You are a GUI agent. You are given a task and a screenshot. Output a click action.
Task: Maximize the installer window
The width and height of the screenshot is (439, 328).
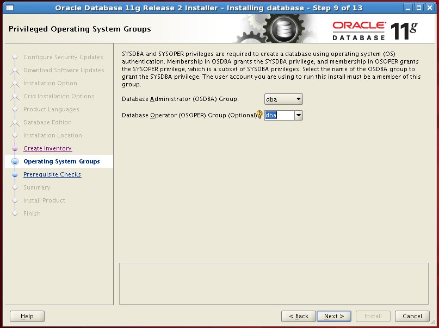tap(419, 8)
